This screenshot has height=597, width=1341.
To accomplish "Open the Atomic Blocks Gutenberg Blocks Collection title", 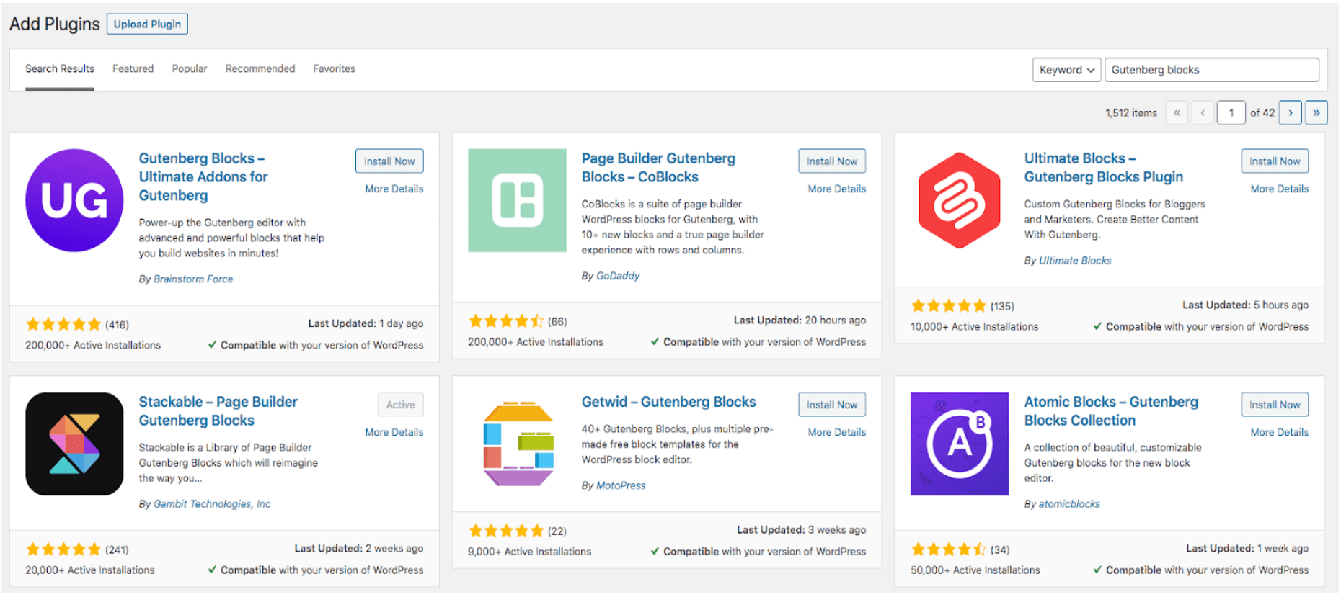I will (1111, 411).
